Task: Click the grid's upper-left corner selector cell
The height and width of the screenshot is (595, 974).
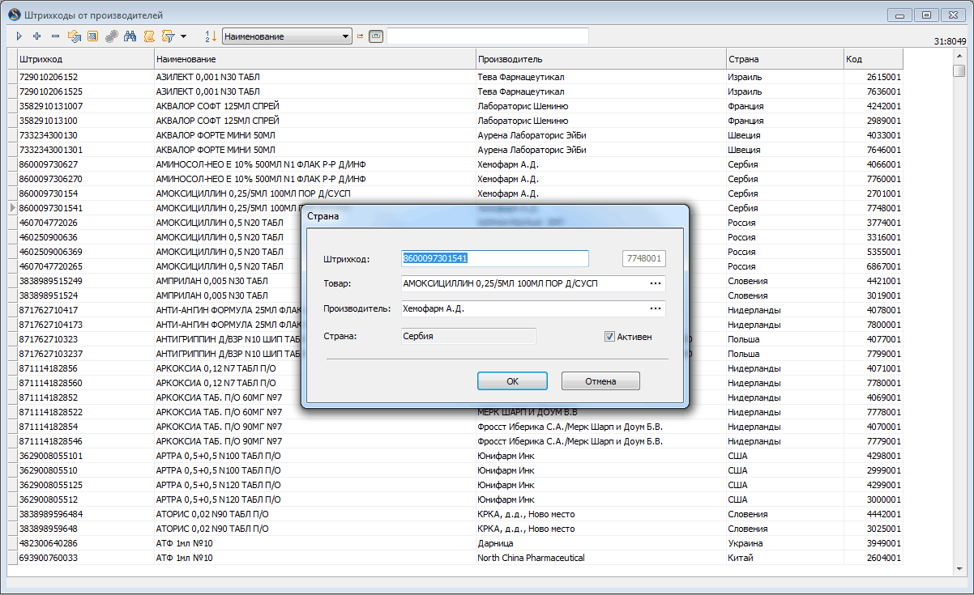Action: coord(12,59)
